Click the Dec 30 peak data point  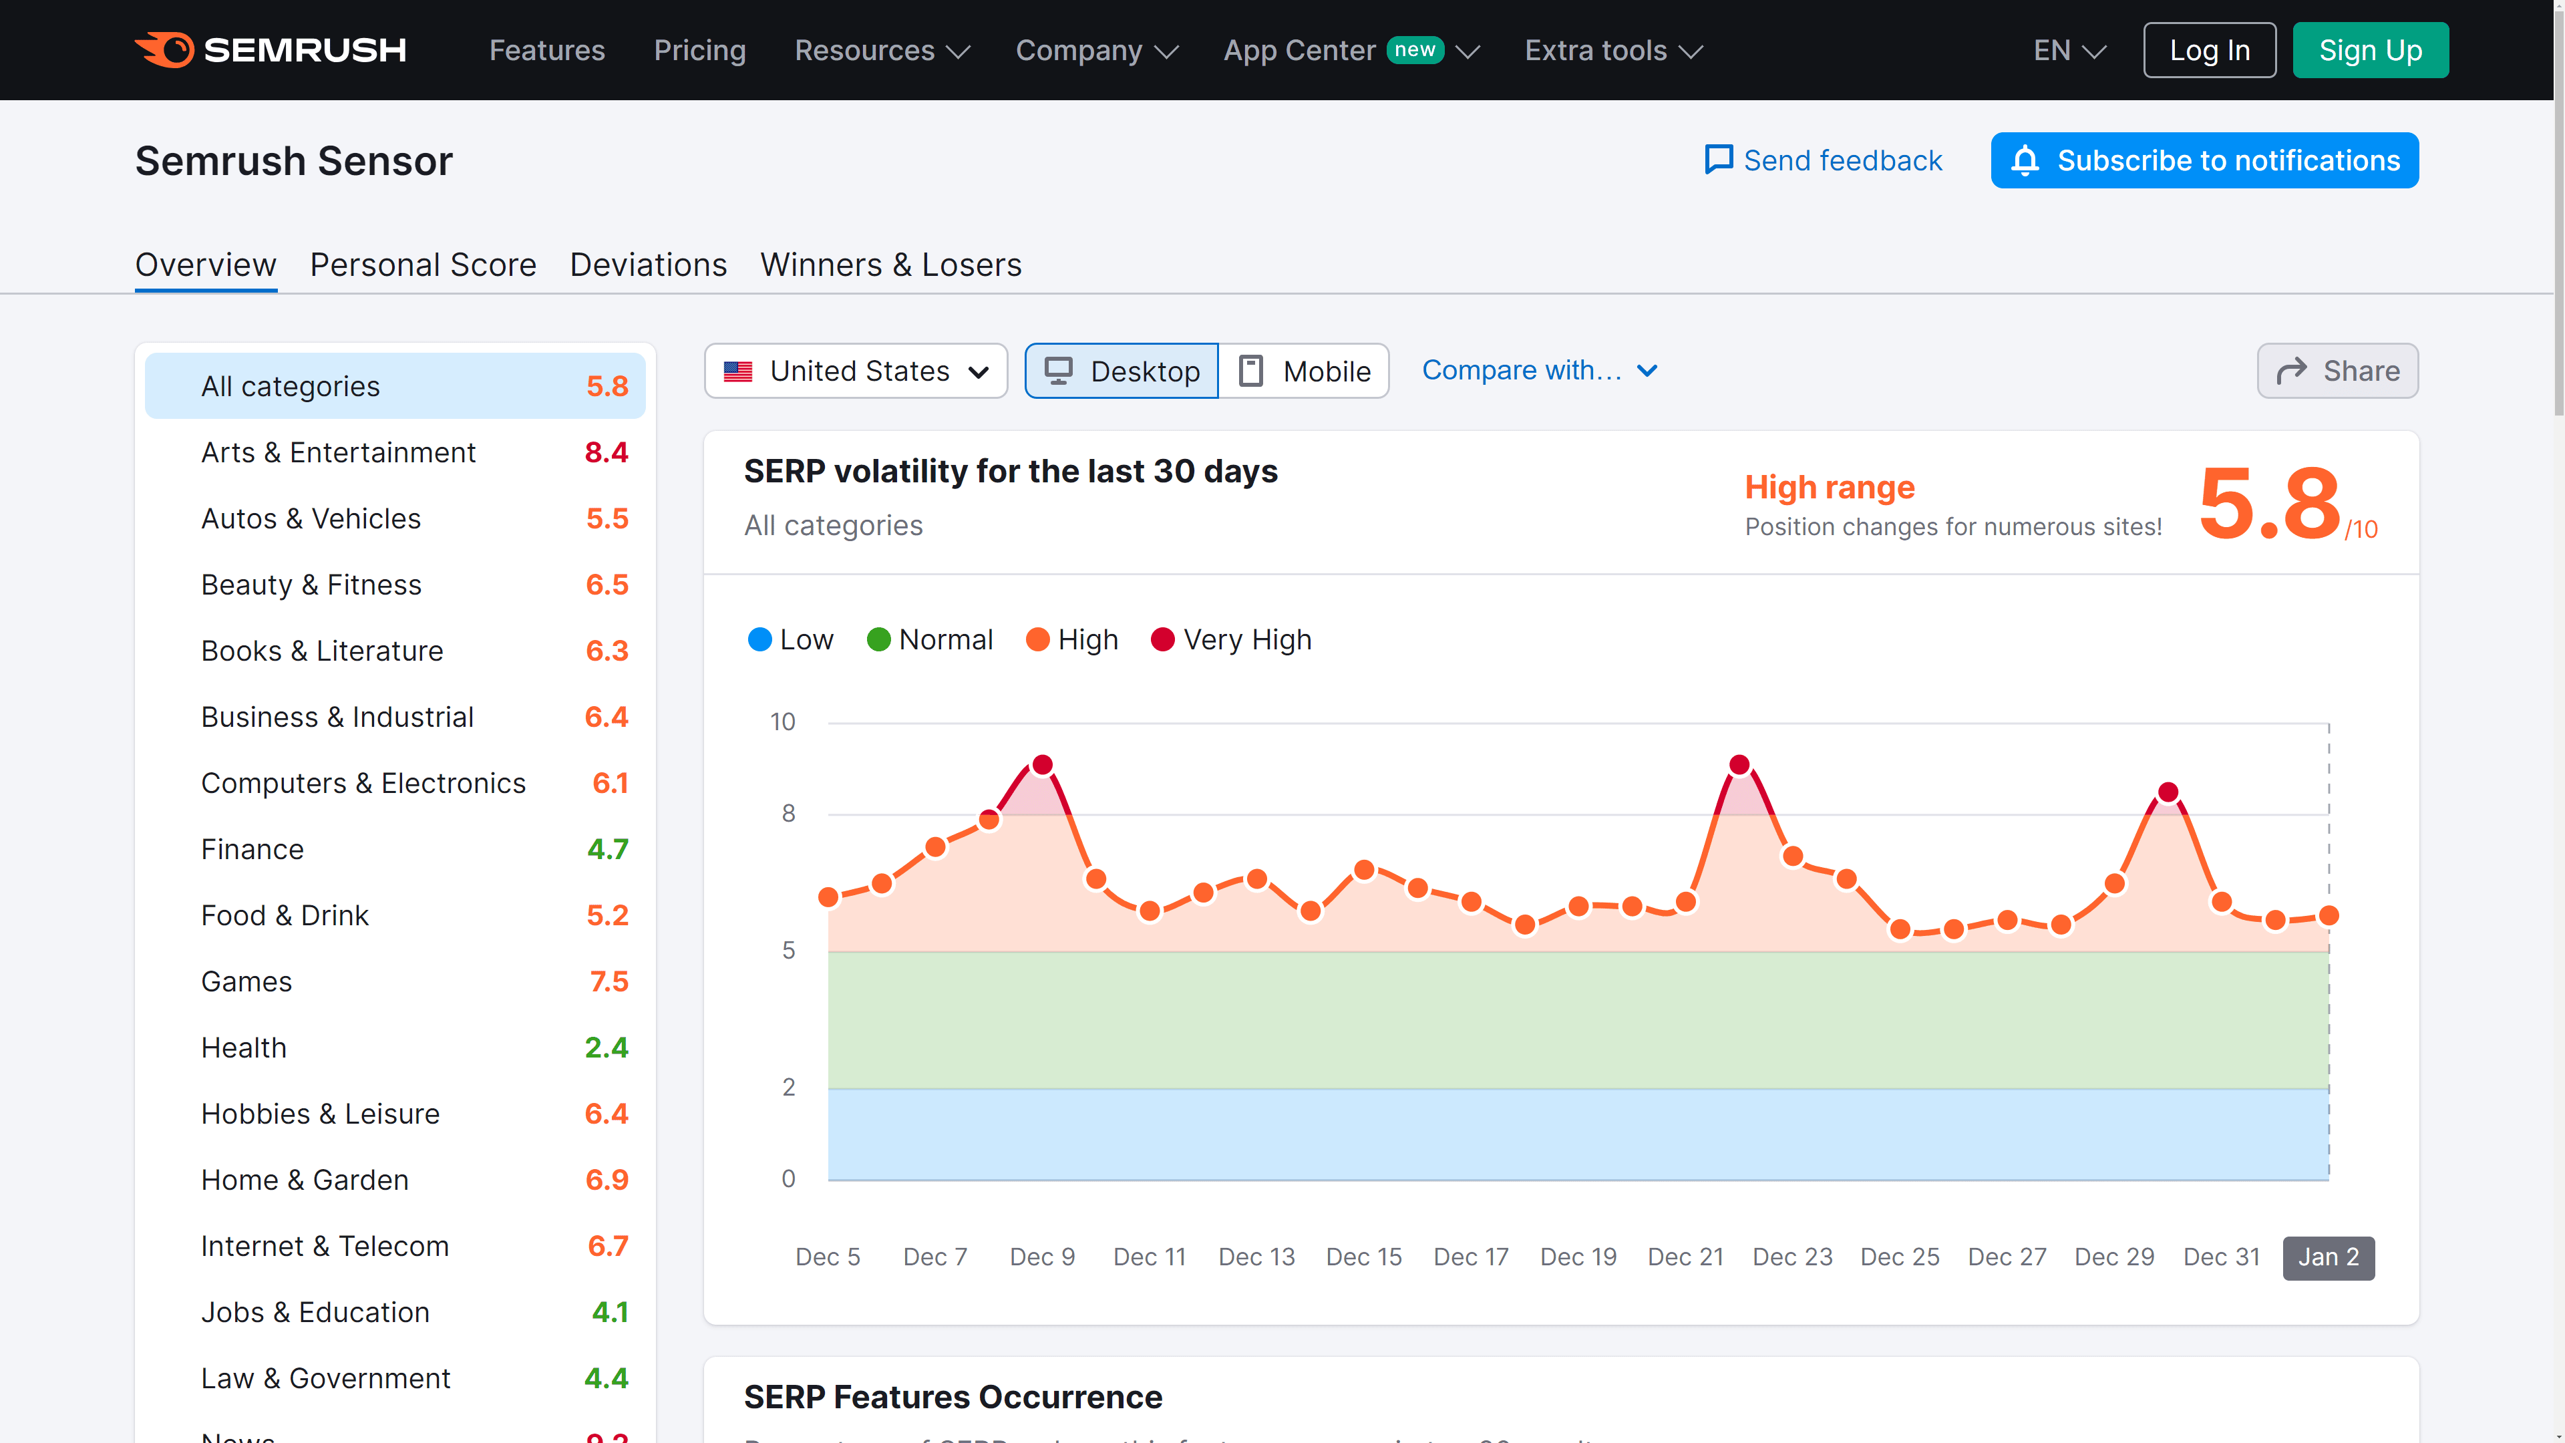[x=2168, y=793]
